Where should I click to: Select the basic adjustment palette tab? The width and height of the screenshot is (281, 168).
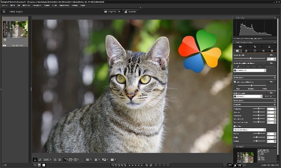point(238,51)
